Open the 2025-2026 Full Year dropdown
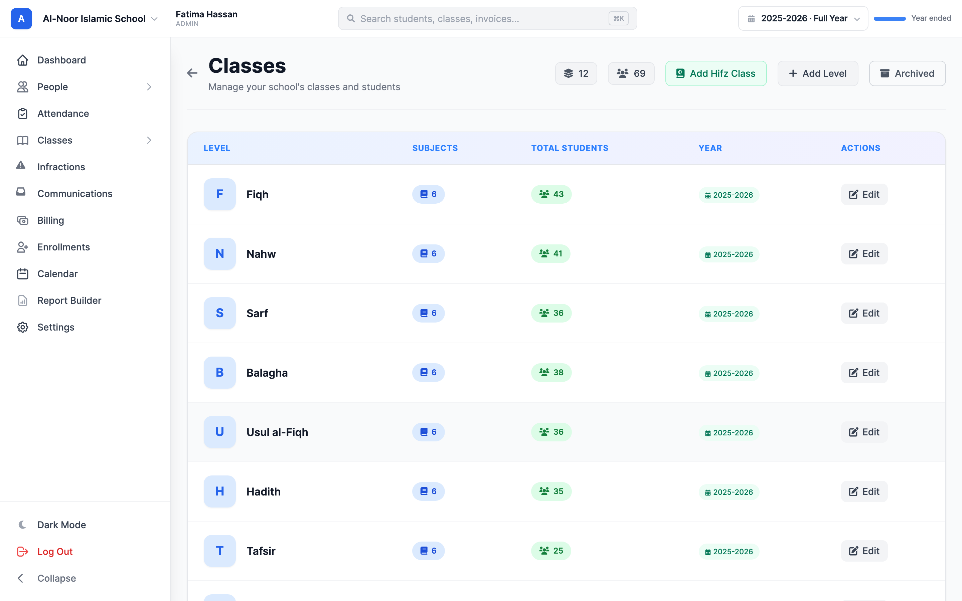 [x=803, y=18]
